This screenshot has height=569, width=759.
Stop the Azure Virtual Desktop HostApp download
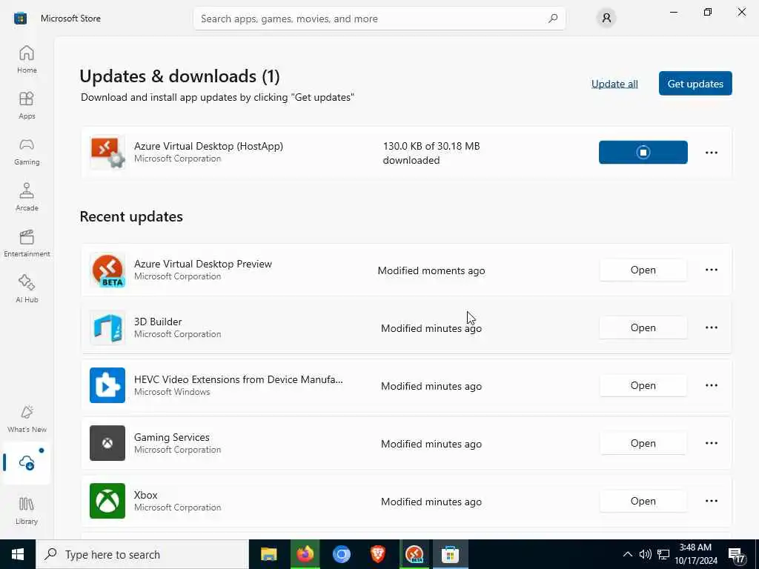click(643, 153)
